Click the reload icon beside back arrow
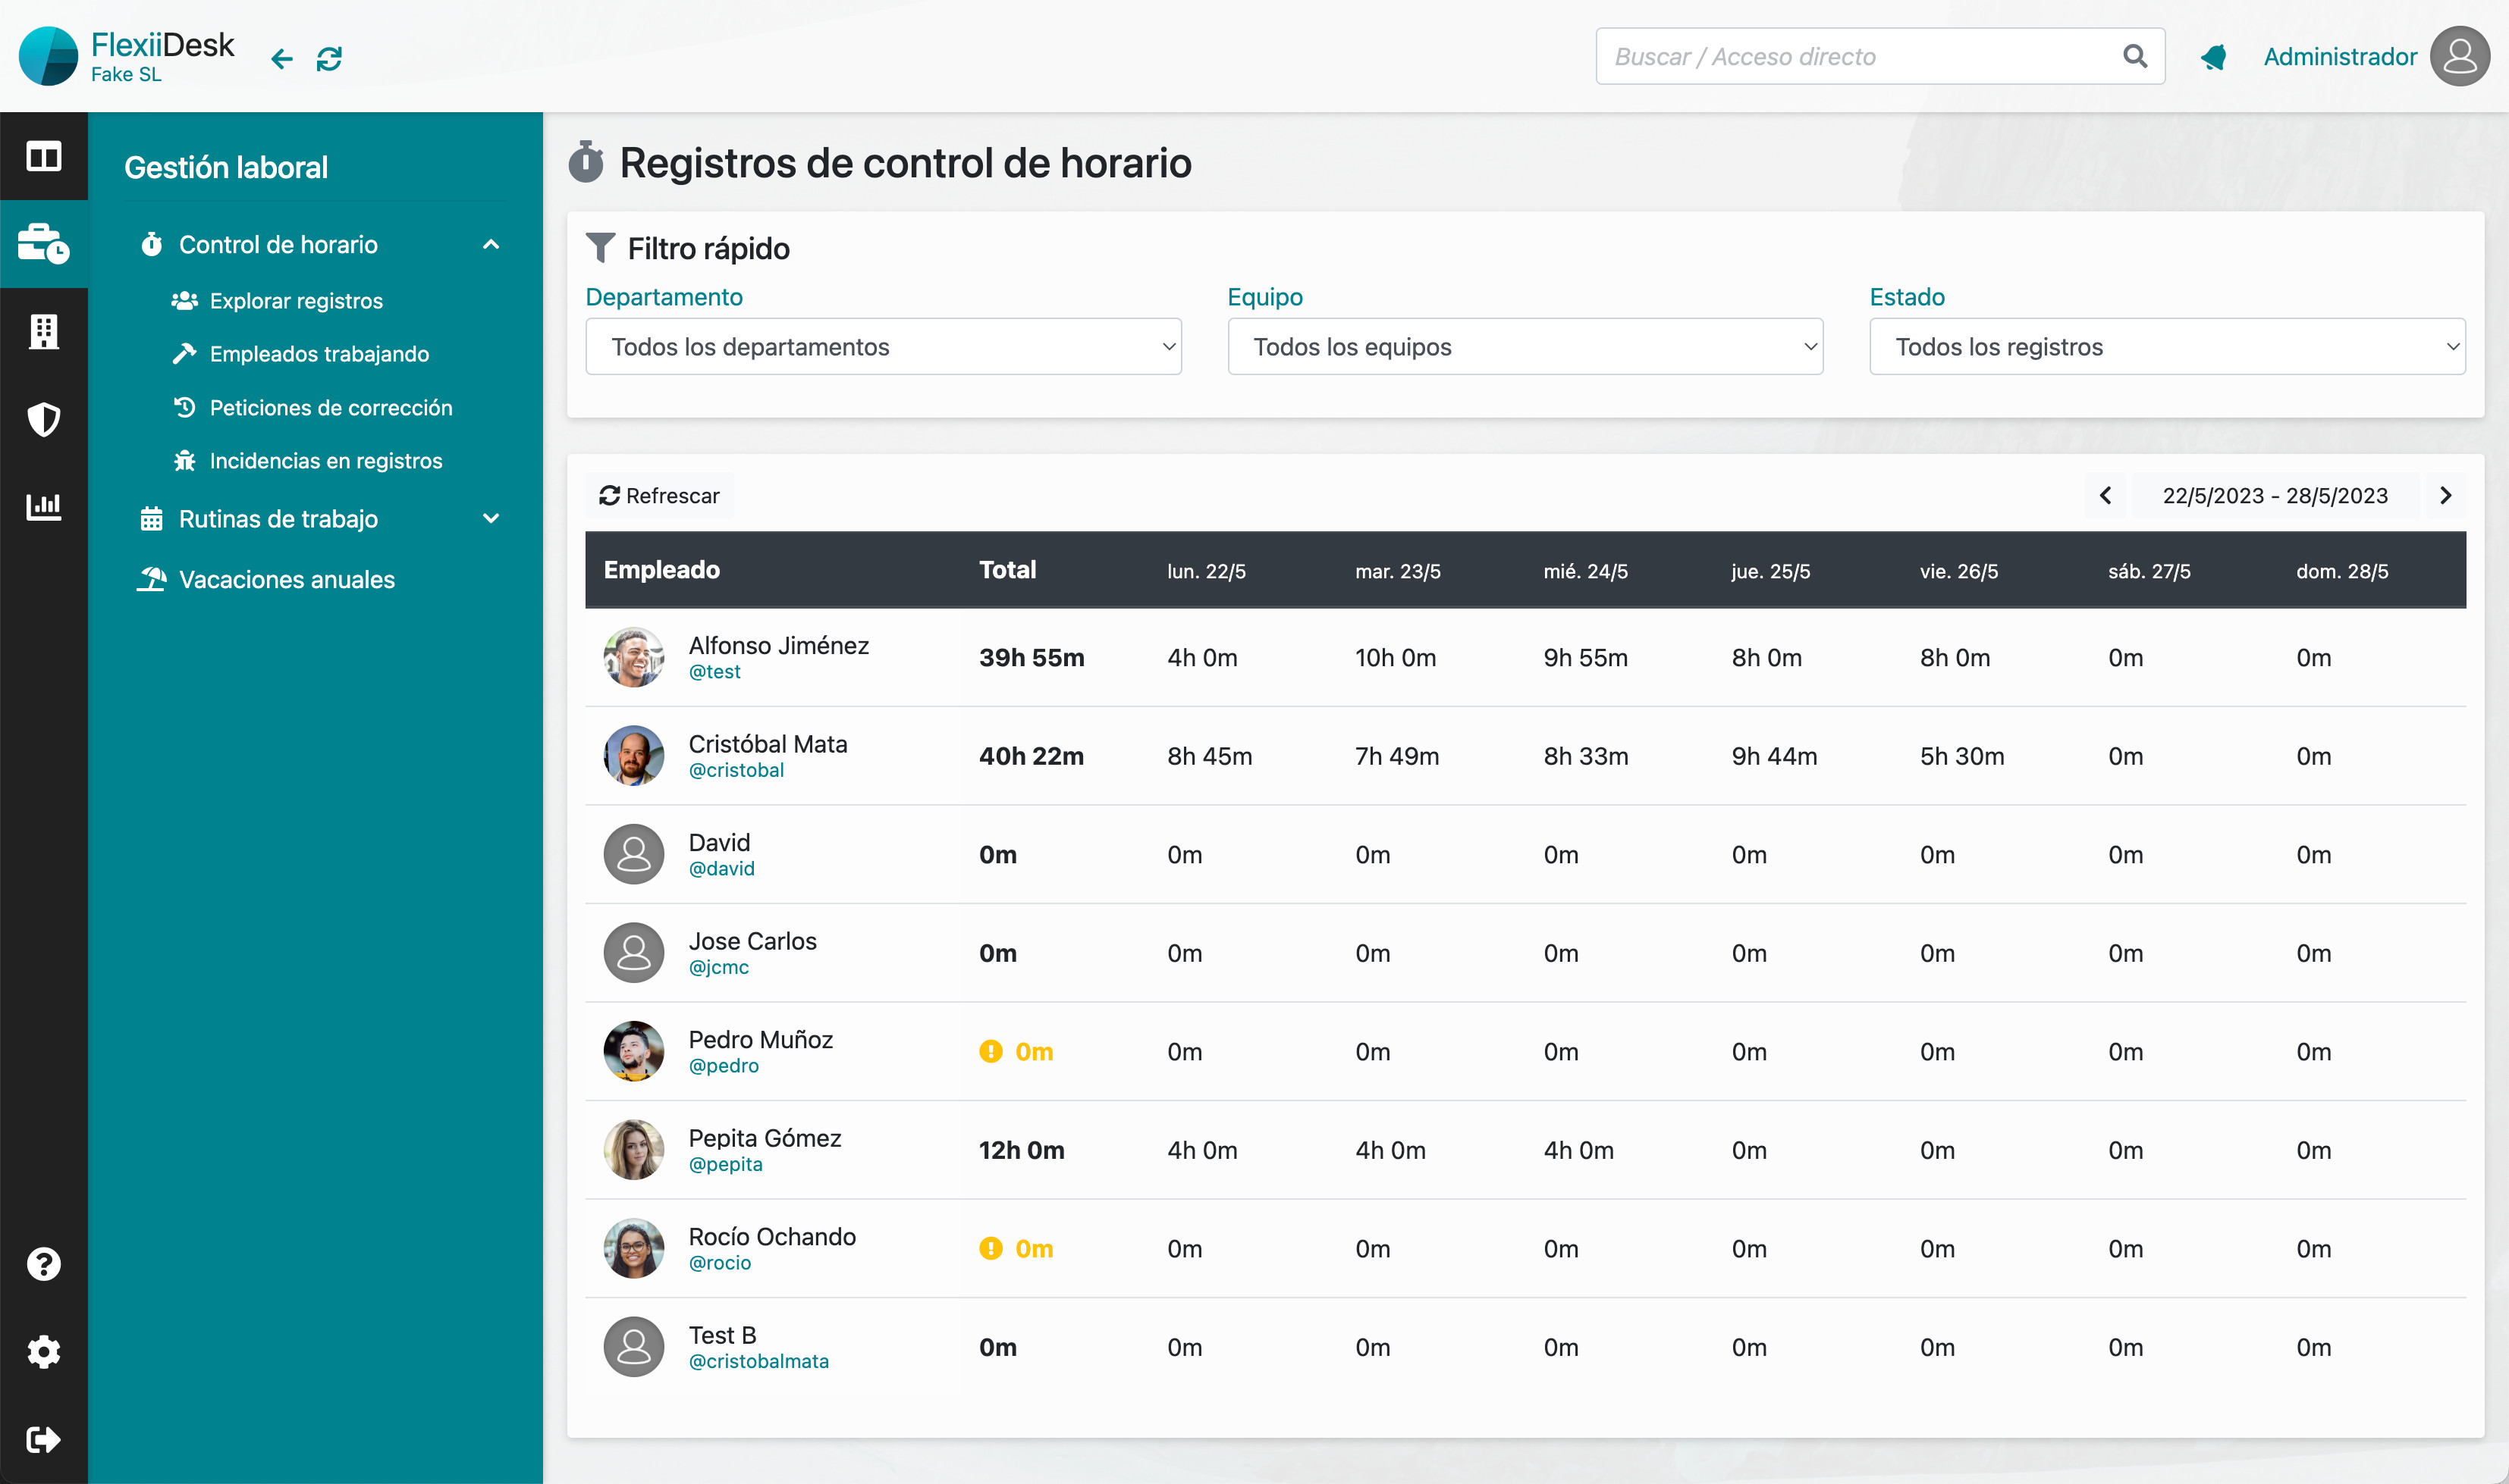 (x=329, y=59)
